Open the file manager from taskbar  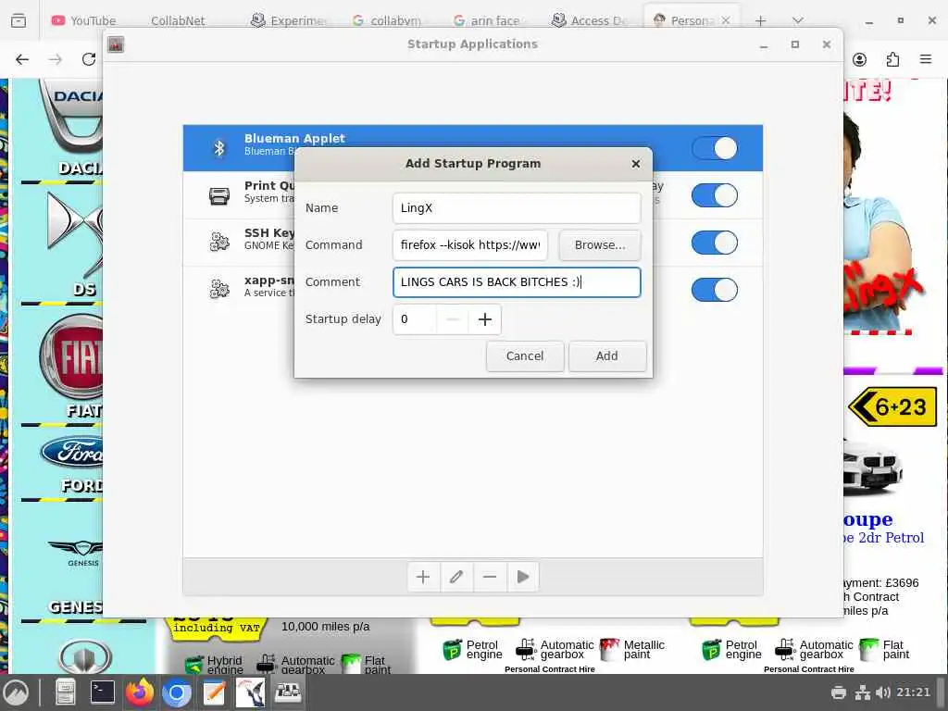66,692
